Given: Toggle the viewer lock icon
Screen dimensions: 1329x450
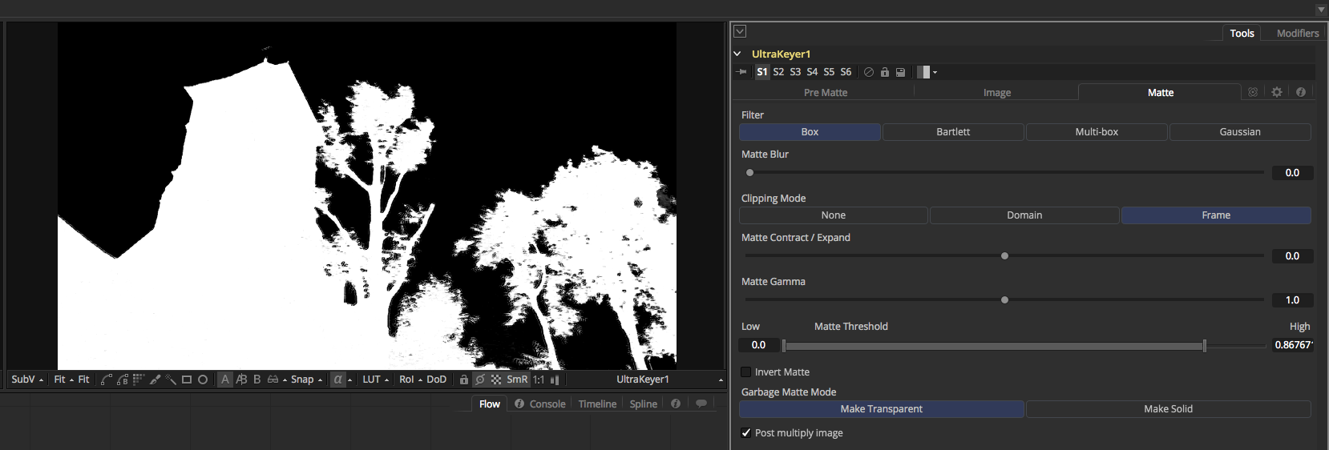Looking at the screenshot, I should tap(463, 380).
